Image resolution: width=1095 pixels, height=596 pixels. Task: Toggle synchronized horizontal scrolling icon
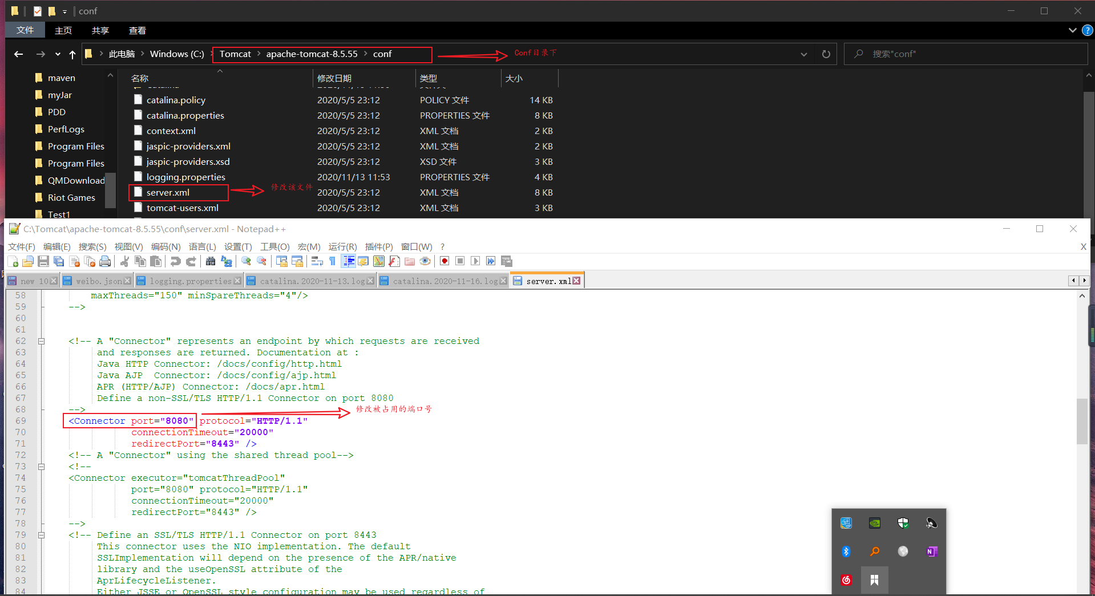[297, 261]
